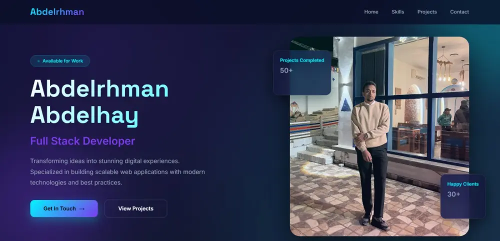This screenshot has width=500, height=241.
Task: Select the Happy Clients stat card
Action: click(x=462, y=196)
